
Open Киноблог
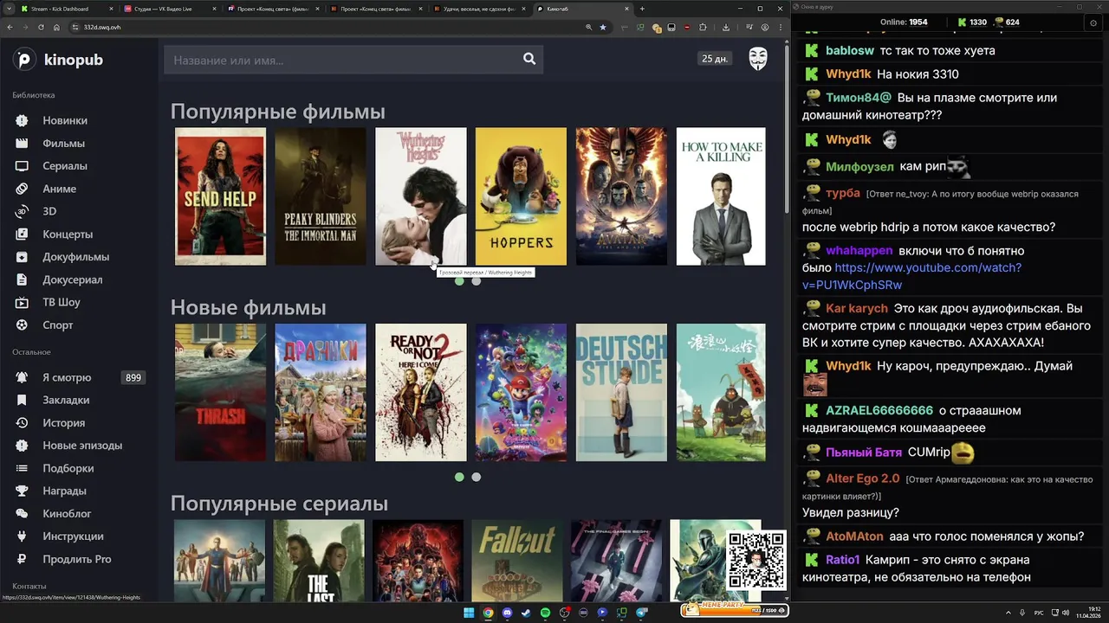click(x=67, y=514)
